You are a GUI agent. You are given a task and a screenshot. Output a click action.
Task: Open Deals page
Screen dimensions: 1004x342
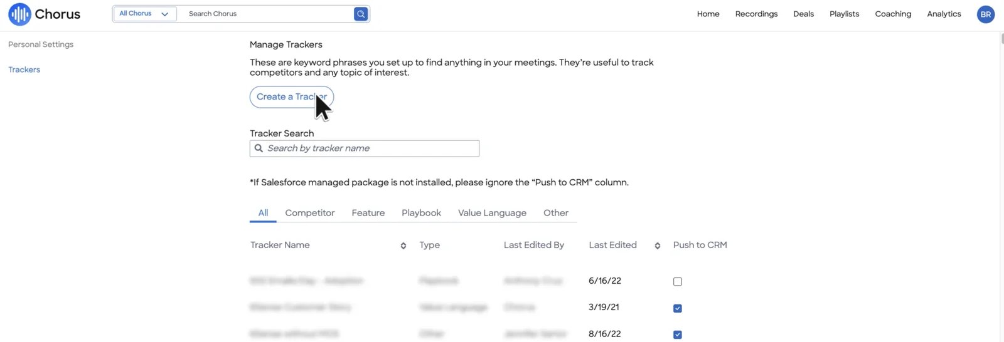point(803,14)
